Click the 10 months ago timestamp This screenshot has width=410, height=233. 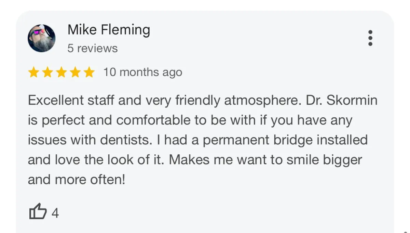pyautogui.click(x=143, y=72)
